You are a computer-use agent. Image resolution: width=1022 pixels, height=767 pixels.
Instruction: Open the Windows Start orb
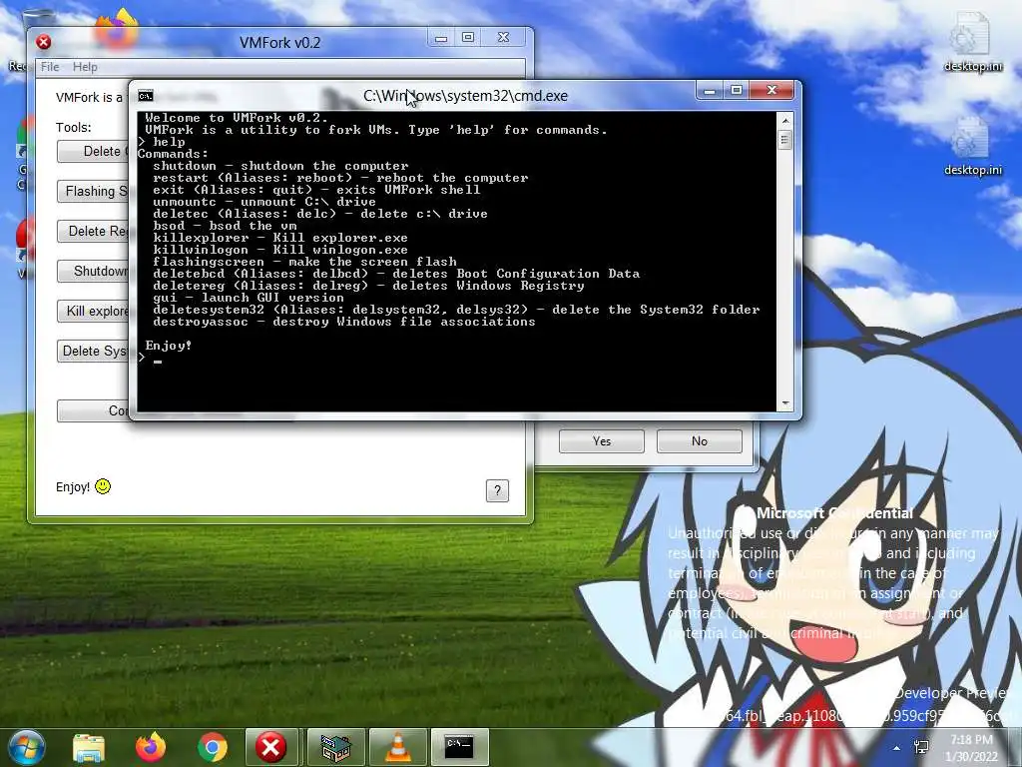[26, 747]
